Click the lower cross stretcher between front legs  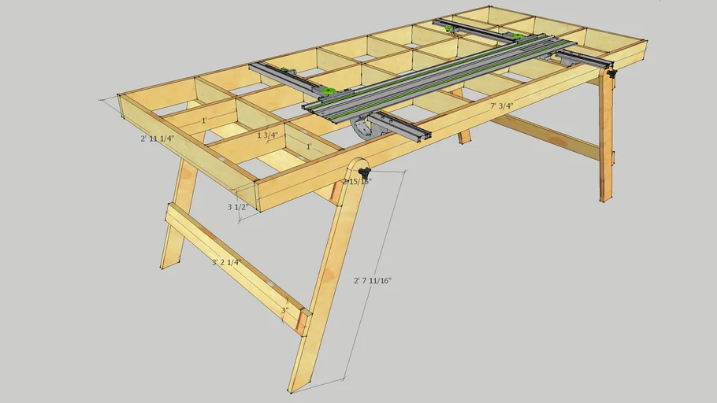[x=236, y=268]
